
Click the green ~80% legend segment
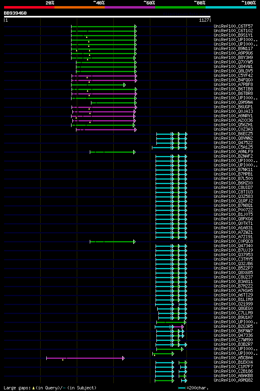tap(180, 7)
